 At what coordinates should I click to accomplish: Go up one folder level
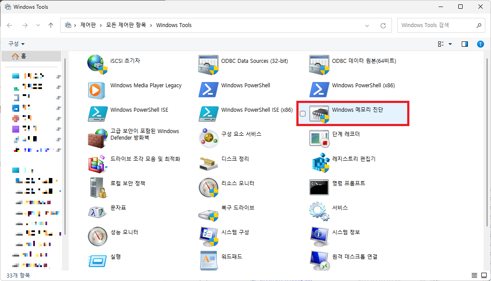51,25
